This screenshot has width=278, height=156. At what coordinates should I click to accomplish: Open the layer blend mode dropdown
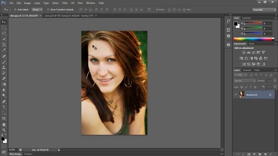tap(245, 81)
